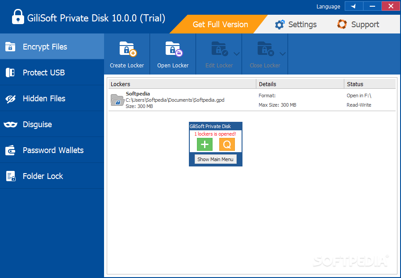Switch to the Folder Lock section

52,176
